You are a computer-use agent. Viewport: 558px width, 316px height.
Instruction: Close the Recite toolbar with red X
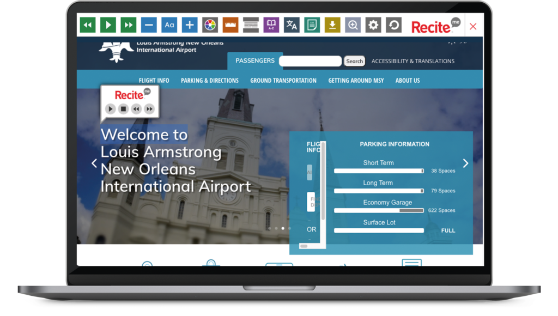point(473,26)
